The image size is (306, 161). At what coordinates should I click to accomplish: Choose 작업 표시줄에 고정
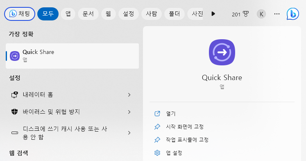tap(187, 140)
